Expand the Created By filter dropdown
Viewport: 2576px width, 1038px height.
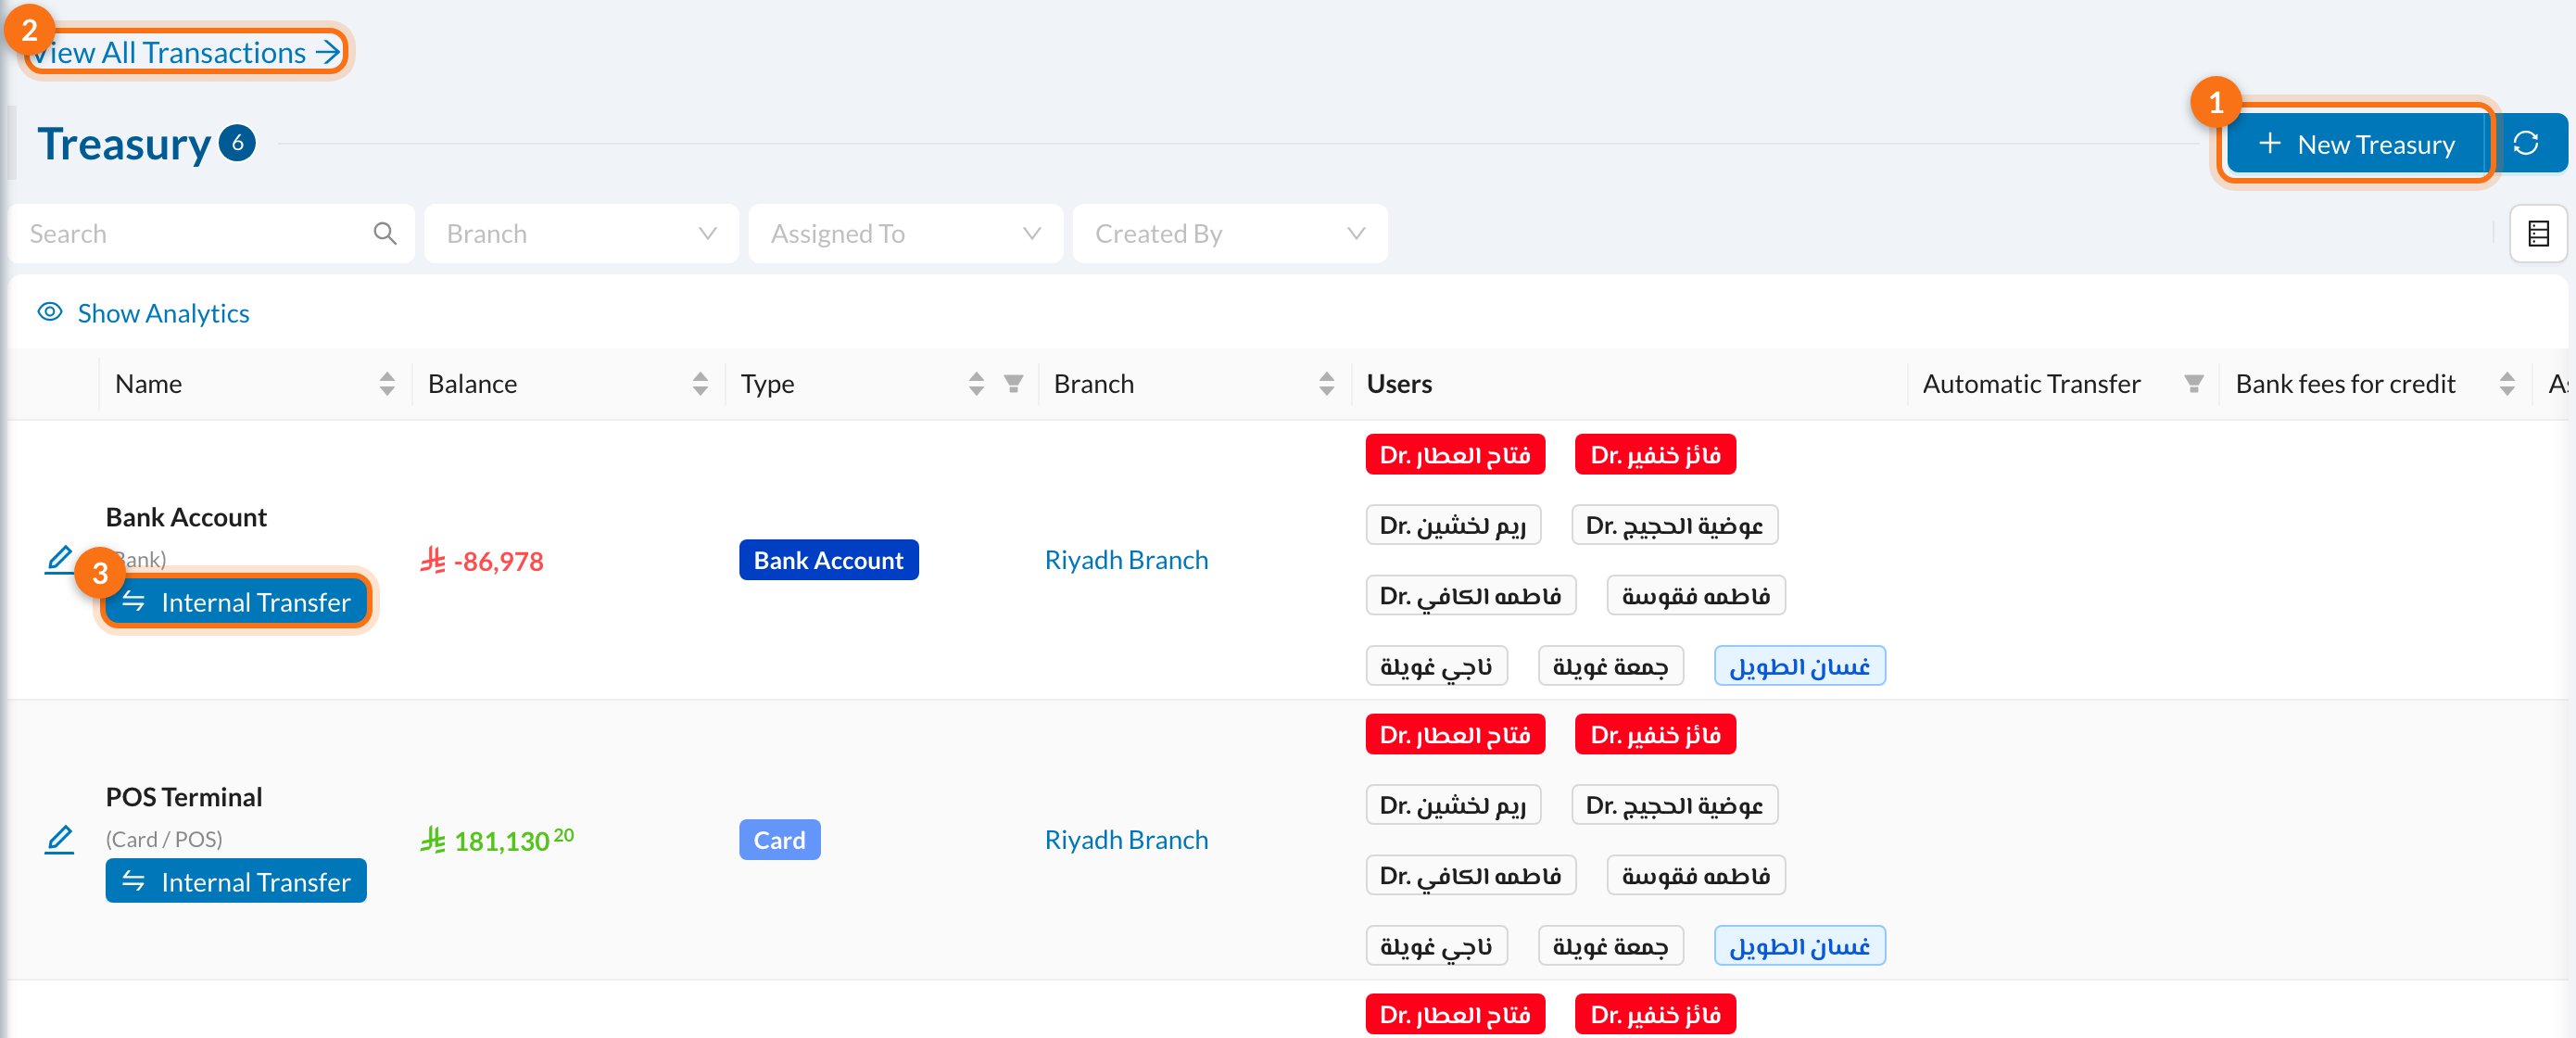click(1229, 234)
